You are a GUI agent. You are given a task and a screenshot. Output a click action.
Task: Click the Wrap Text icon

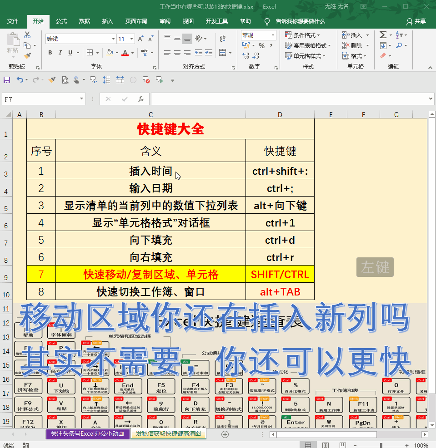pyautogui.click(x=223, y=38)
